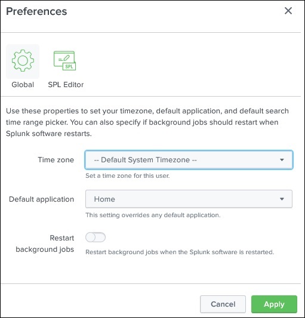The height and width of the screenshot is (318, 305).
Task: Close the Preferences dialog with the X
Action: (288, 11)
